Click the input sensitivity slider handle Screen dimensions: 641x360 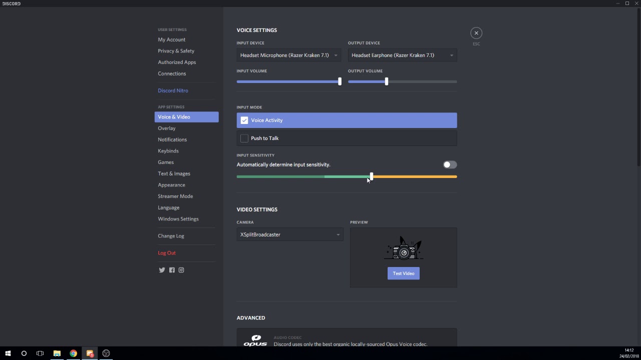click(371, 176)
